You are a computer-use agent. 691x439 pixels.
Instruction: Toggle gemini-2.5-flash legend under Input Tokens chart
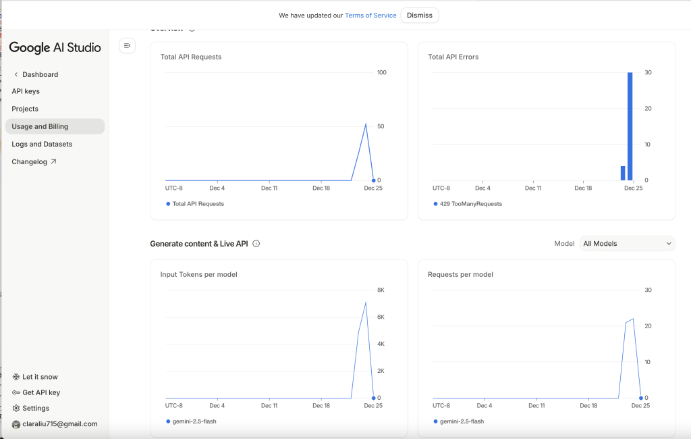192,421
